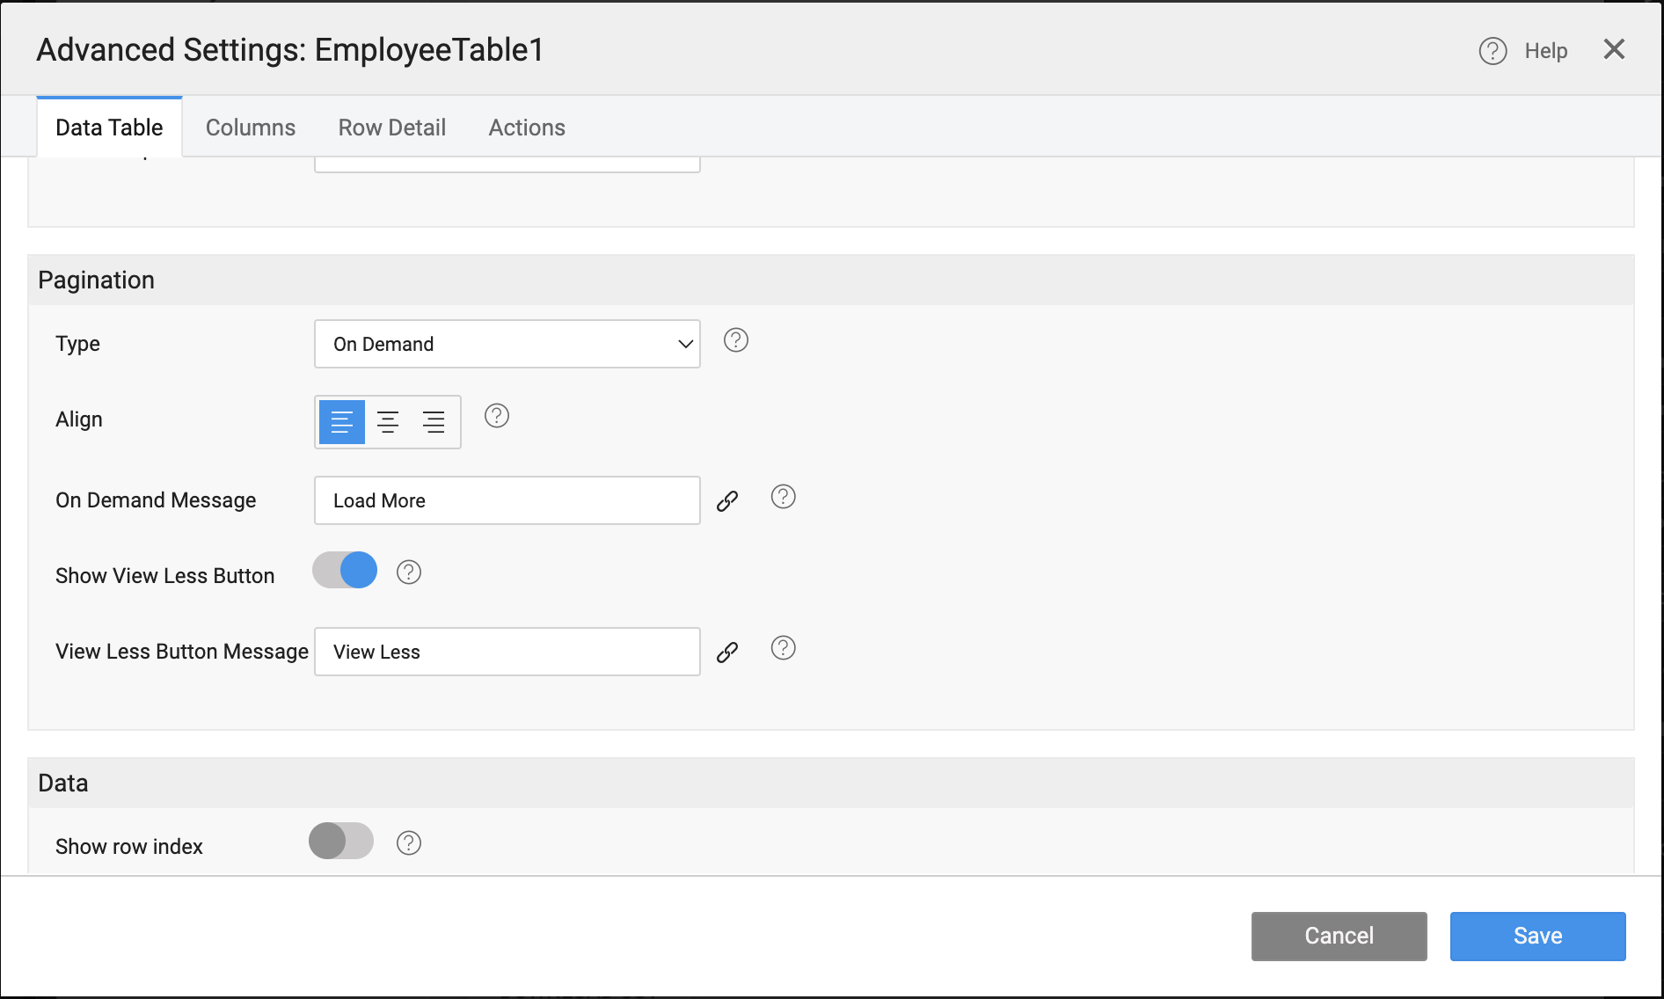The width and height of the screenshot is (1664, 999).
Task: Open the Row Detail tab
Action: pyautogui.click(x=391, y=128)
